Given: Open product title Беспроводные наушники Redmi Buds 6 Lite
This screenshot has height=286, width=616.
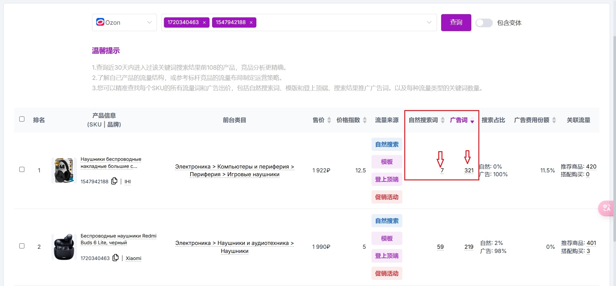Looking at the screenshot, I should point(118,239).
